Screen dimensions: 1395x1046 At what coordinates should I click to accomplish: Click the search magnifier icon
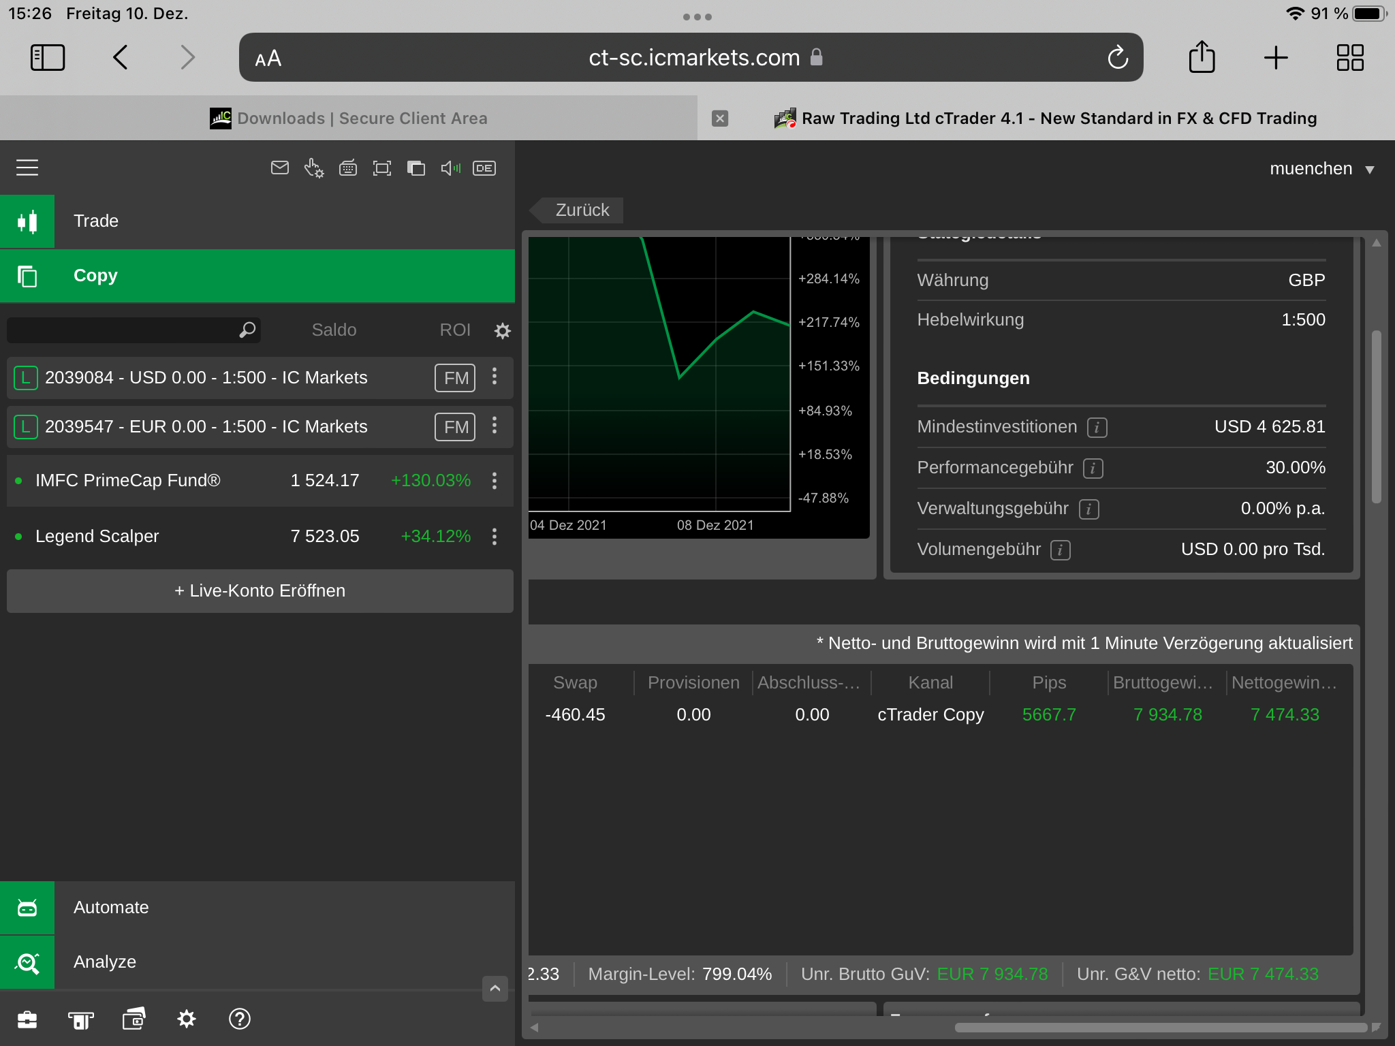[247, 330]
